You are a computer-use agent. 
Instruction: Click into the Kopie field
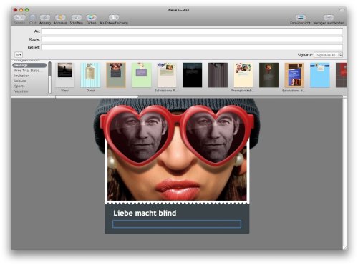(192, 39)
